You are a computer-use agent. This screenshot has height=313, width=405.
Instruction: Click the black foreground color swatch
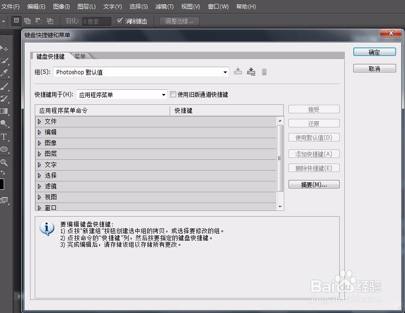pos(2,184)
